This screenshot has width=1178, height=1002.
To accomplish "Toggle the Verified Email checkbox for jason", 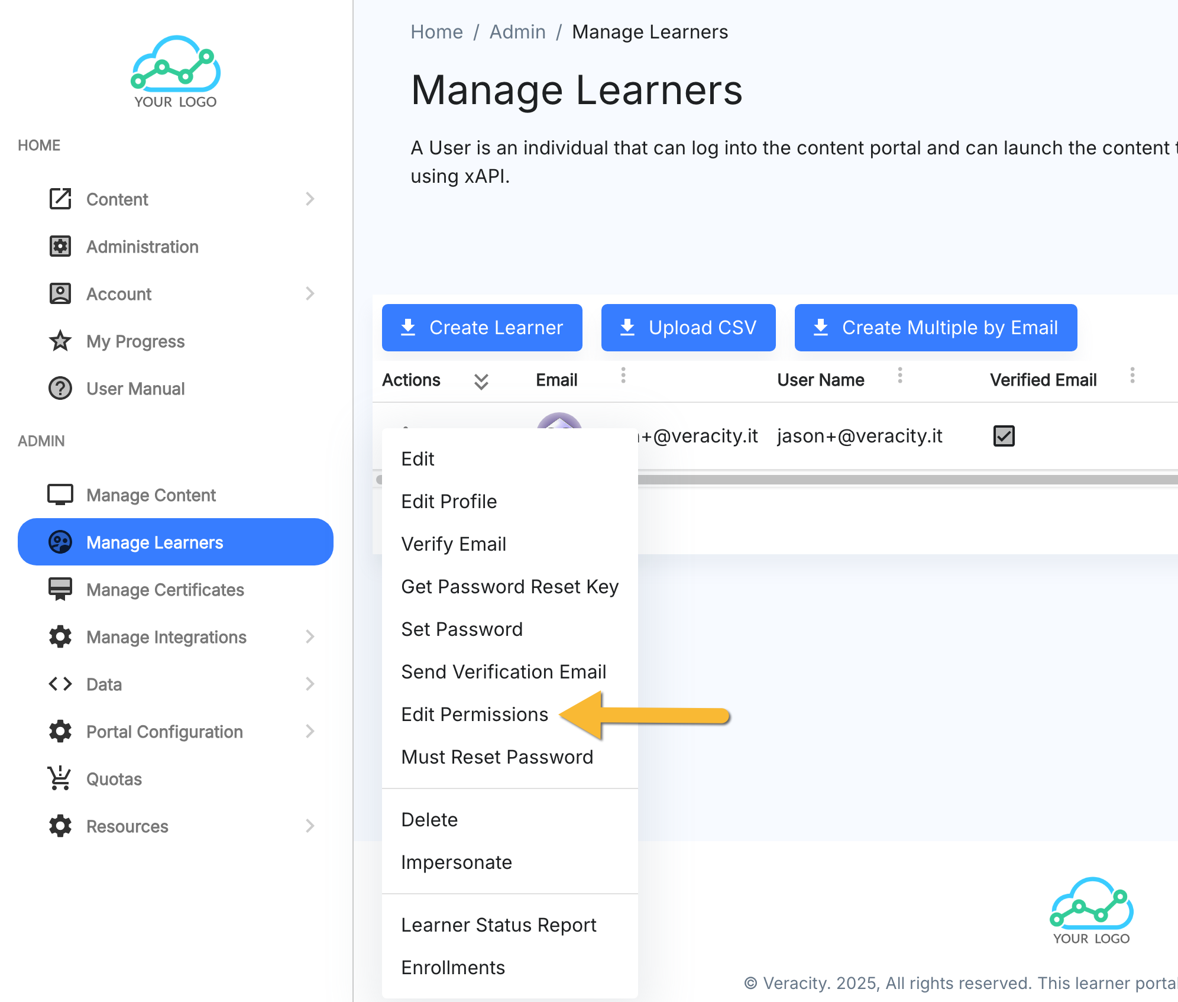I will [x=1004, y=436].
